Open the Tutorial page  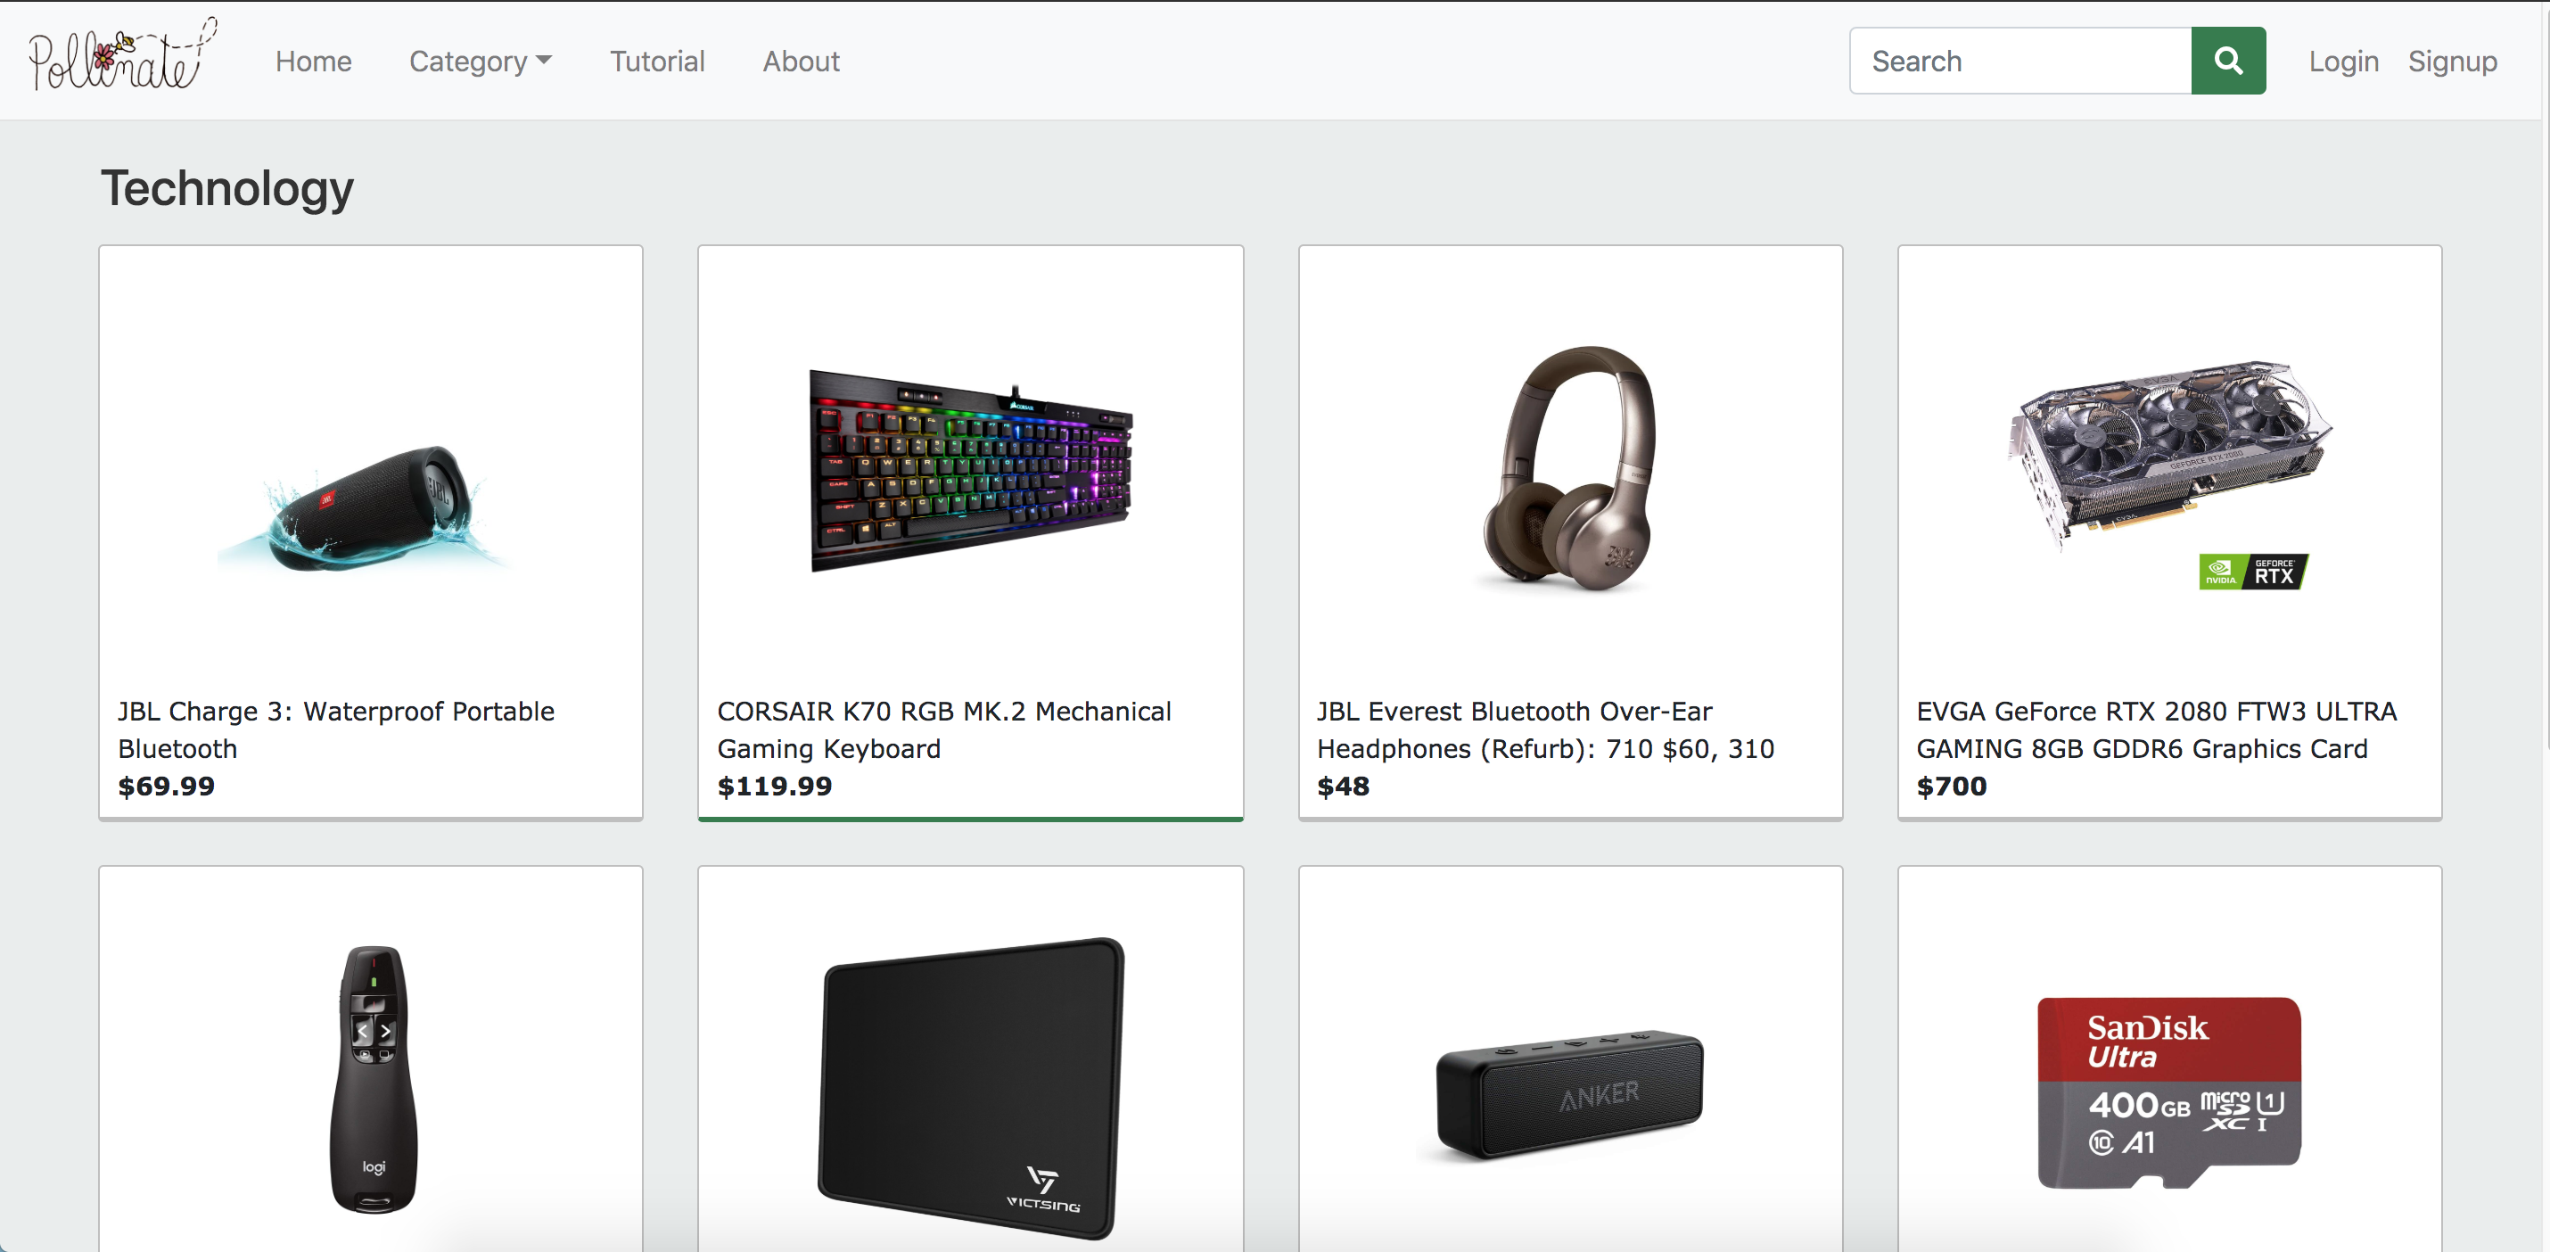656,62
